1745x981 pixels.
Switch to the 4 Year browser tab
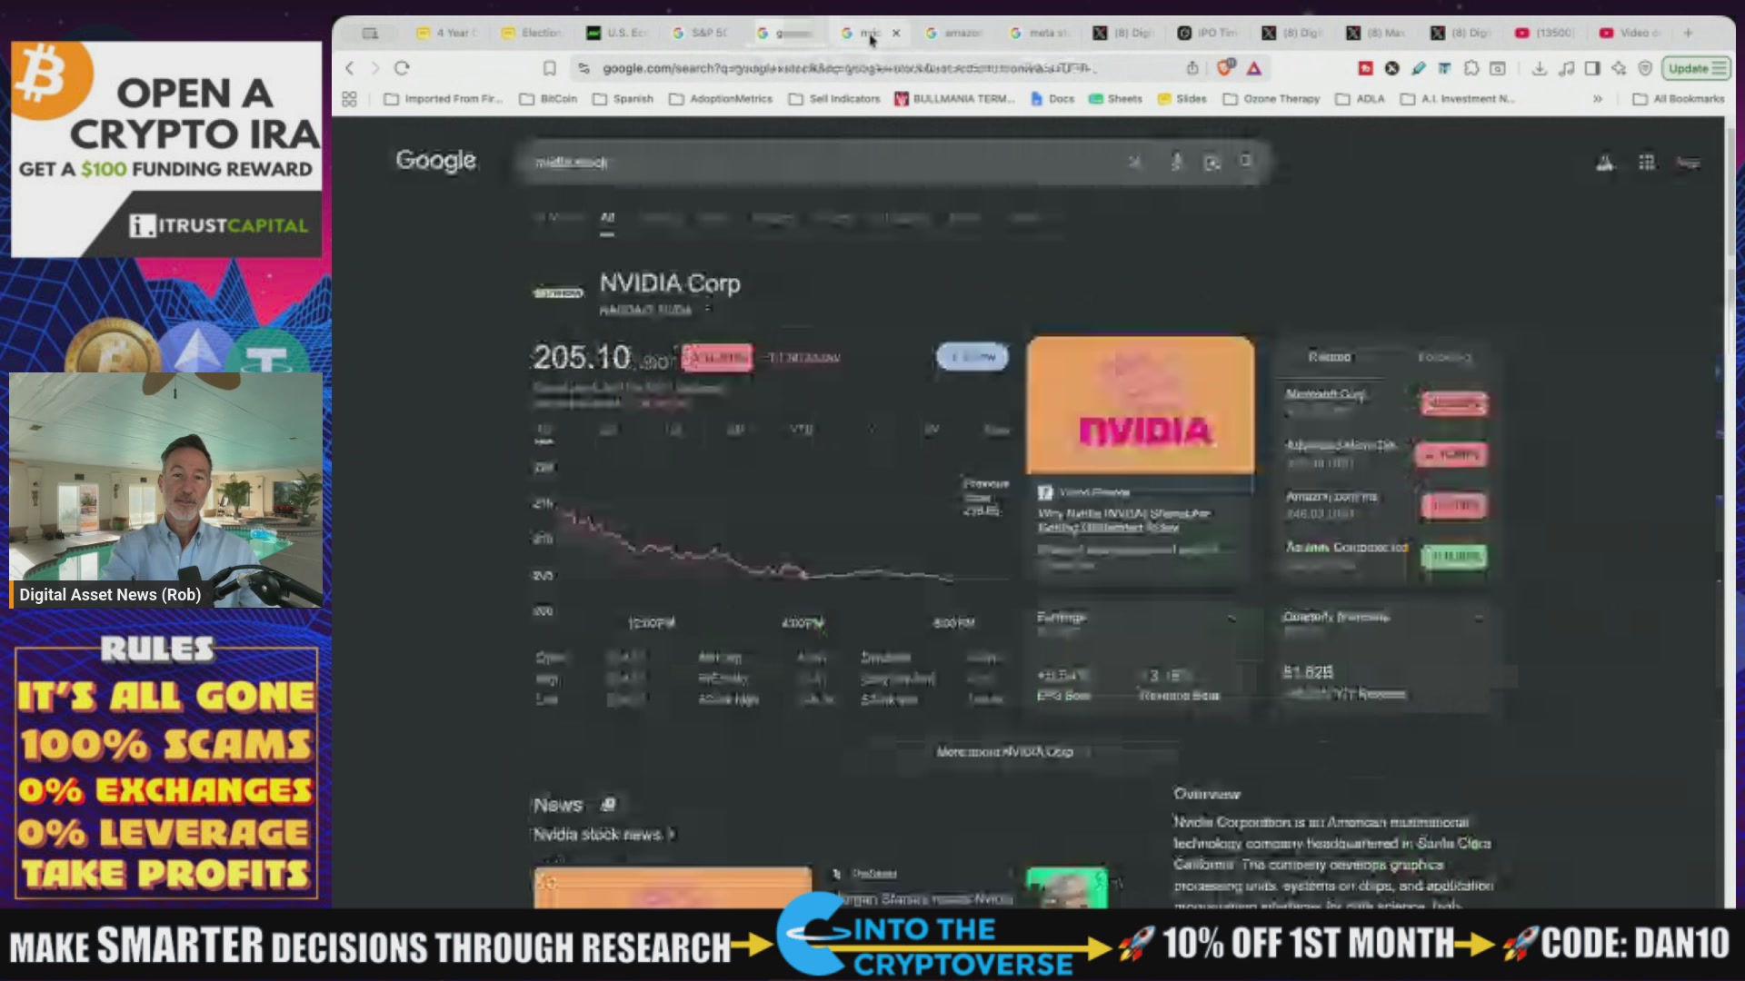click(x=447, y=33)
